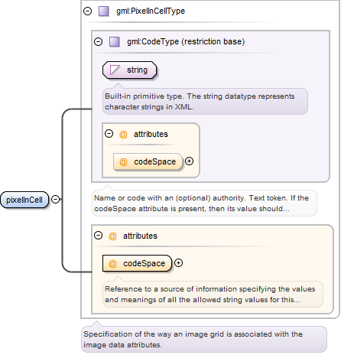The height and width of the screenshot is (355, 341).
Task: Click the purple square icon beside gml:CodeType
Action: [115, 41]
